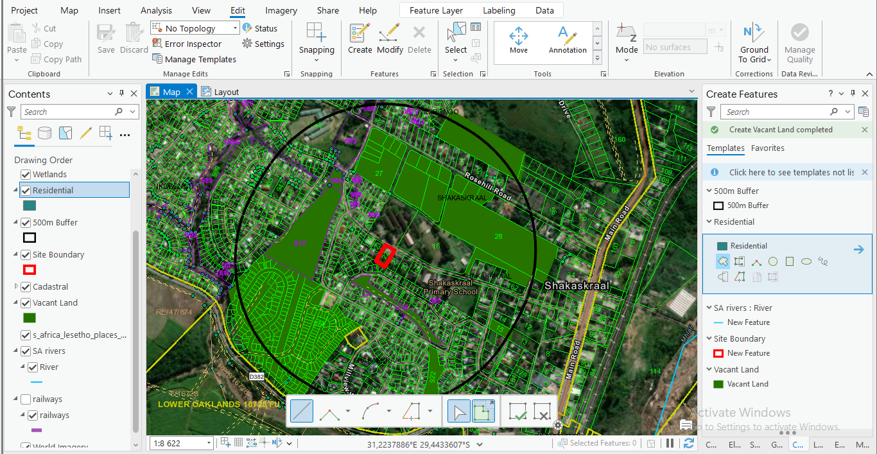
Task: Open the Analysis ribbon tab
Action: point(156,10)
